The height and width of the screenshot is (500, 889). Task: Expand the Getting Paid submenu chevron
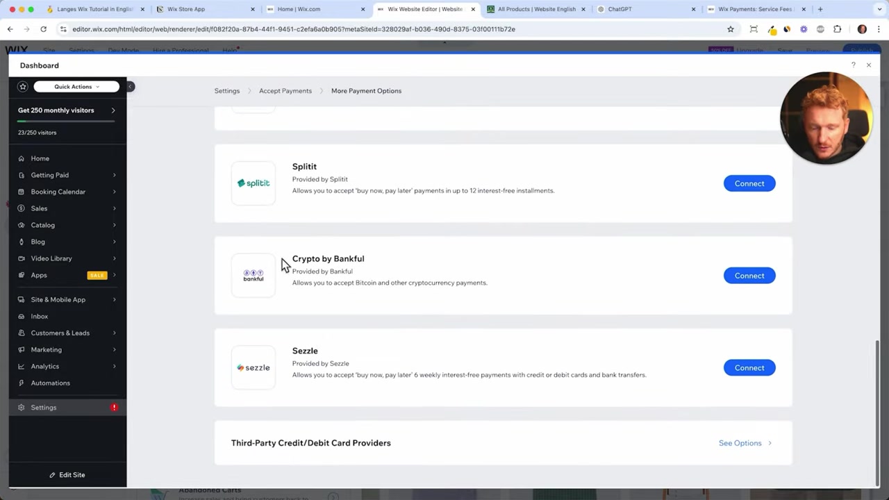(114, 175)
